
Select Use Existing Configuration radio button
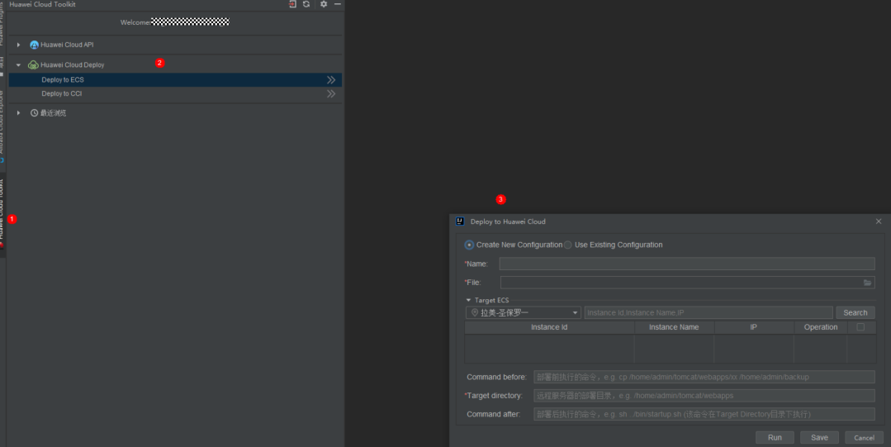[567, 245]
